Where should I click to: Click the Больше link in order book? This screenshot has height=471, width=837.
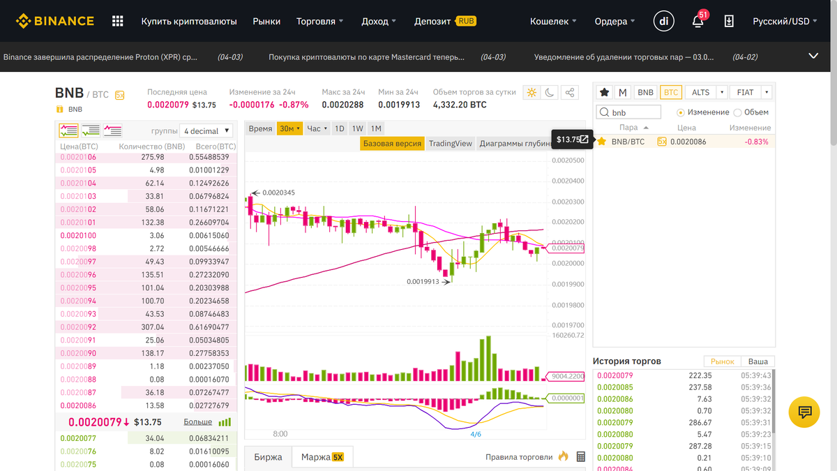click(x=198, y=422)
